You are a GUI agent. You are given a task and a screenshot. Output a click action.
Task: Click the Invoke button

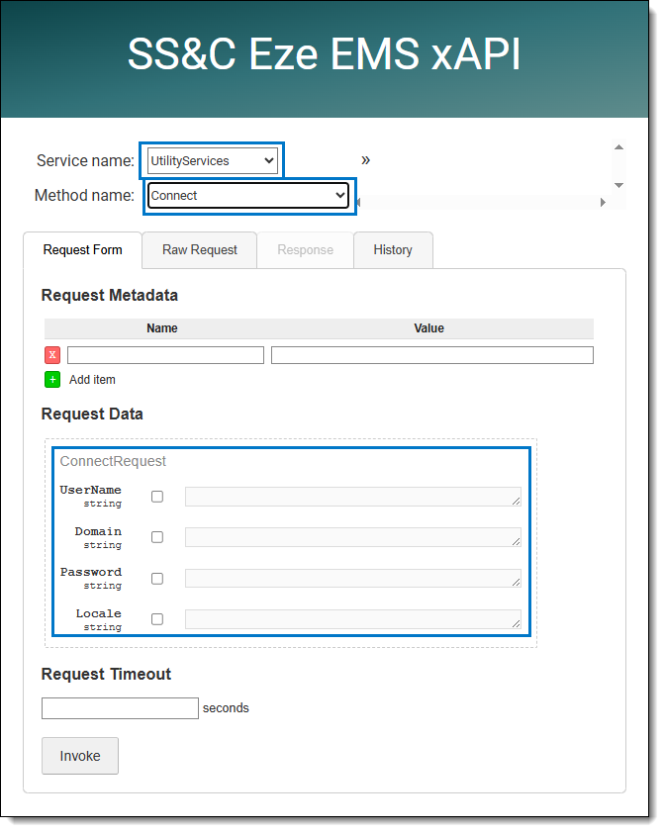pos(80,756)
